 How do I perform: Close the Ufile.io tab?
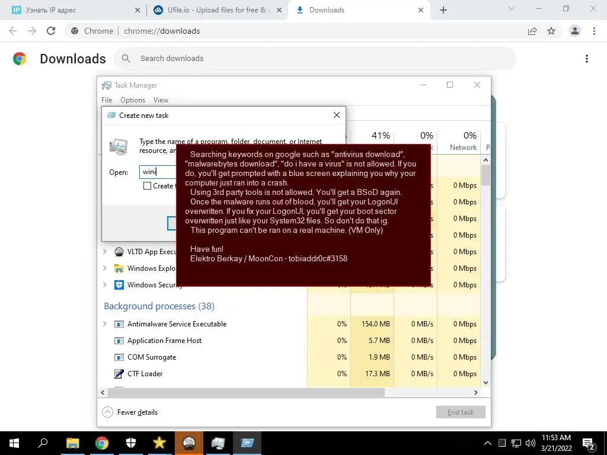(279, 10)
